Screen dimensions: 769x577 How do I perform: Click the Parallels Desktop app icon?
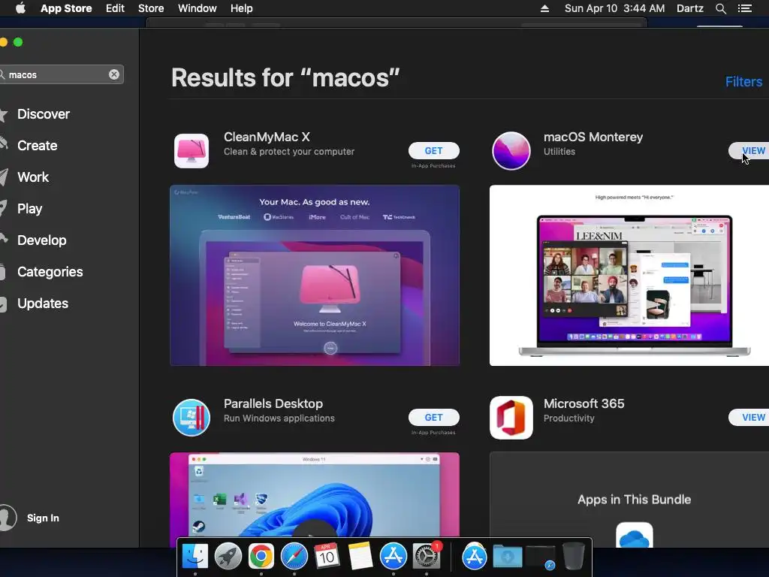coord(191,418)
